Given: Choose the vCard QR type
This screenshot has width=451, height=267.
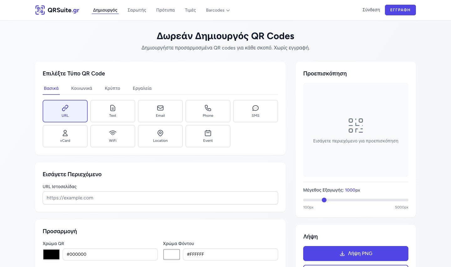Looking at the screenshot, I should tap(65, 136).
